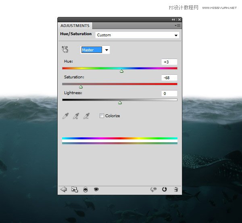Viewport: 242px width, 223px height.
Task: Click the Saturation slider handle
Action: (81, 86)
